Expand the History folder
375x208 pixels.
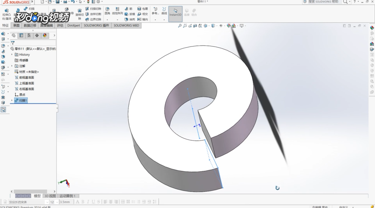tap(12, 55)
